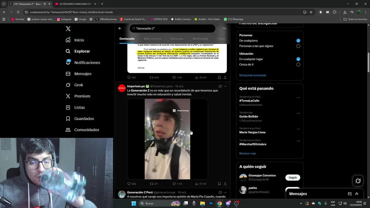370x208 pixels.
Task: Switch to Personas tab
Action: click(x=177, y=38)
